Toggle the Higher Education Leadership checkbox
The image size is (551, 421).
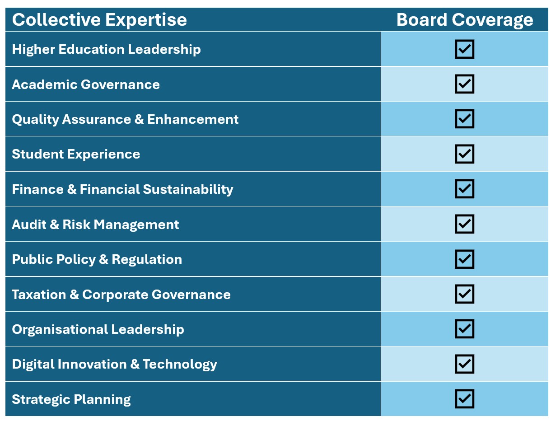point(464,49)
